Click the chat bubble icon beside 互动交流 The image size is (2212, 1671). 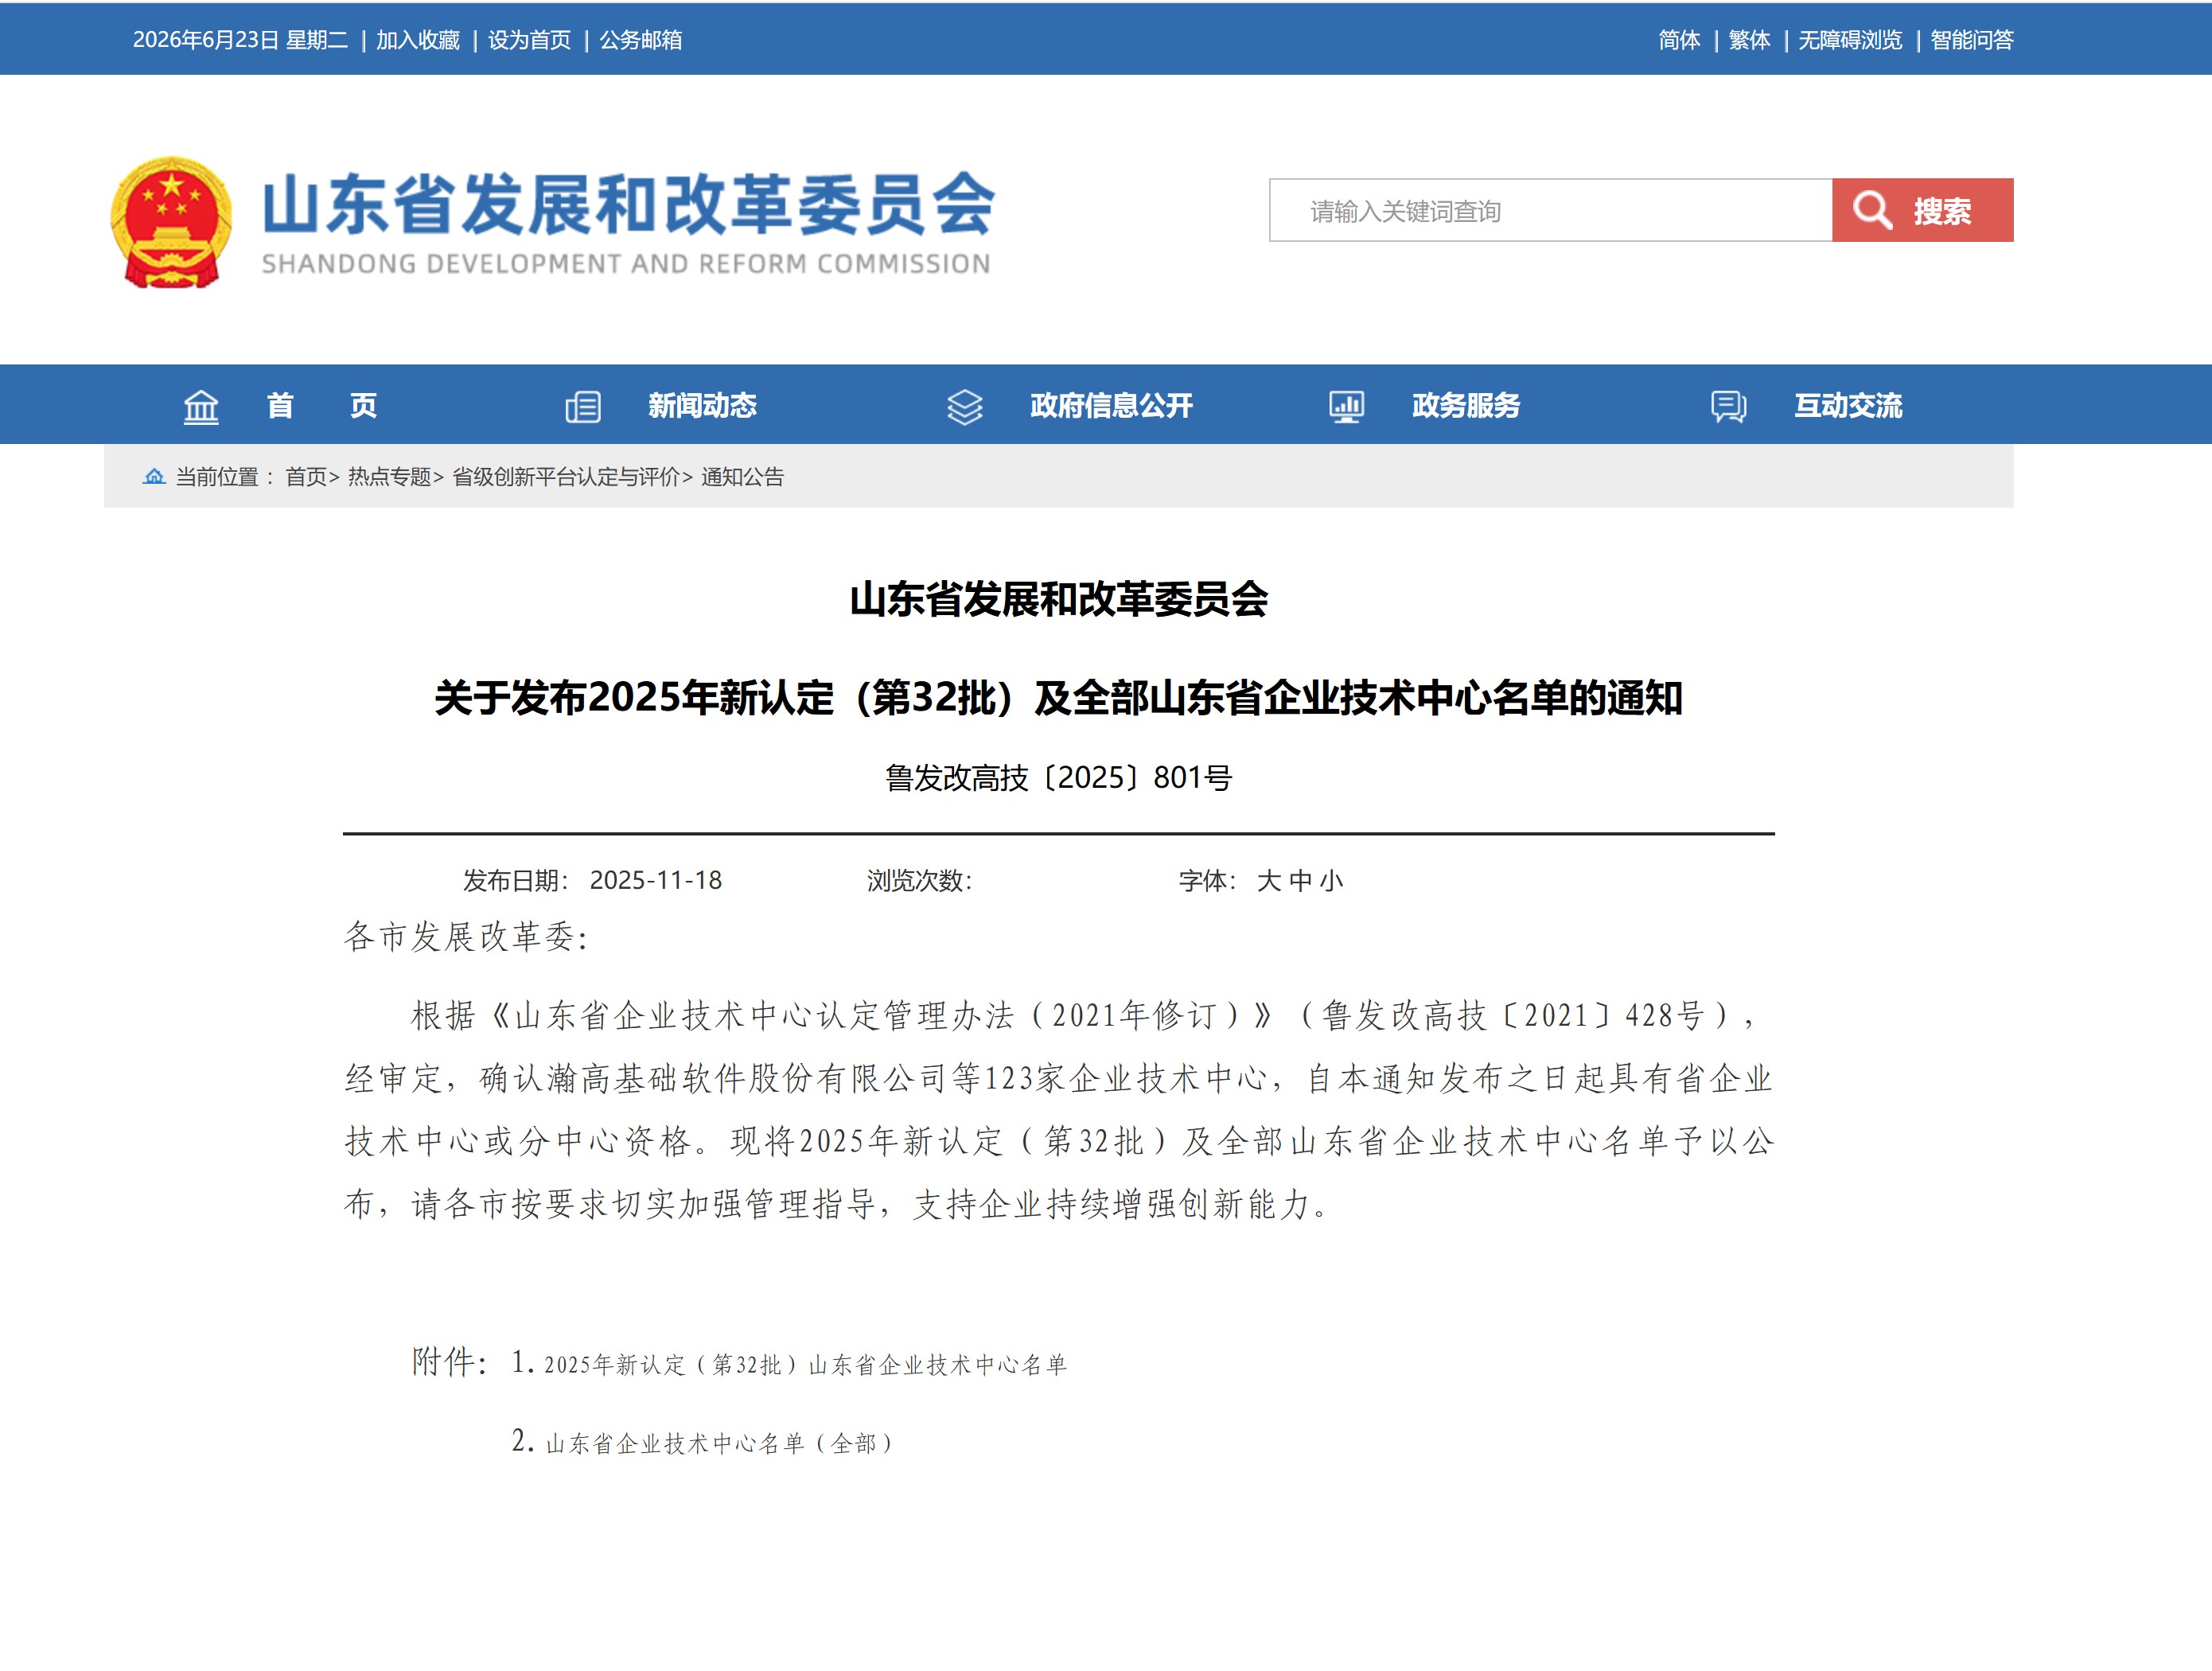[x=1728, y=406]
